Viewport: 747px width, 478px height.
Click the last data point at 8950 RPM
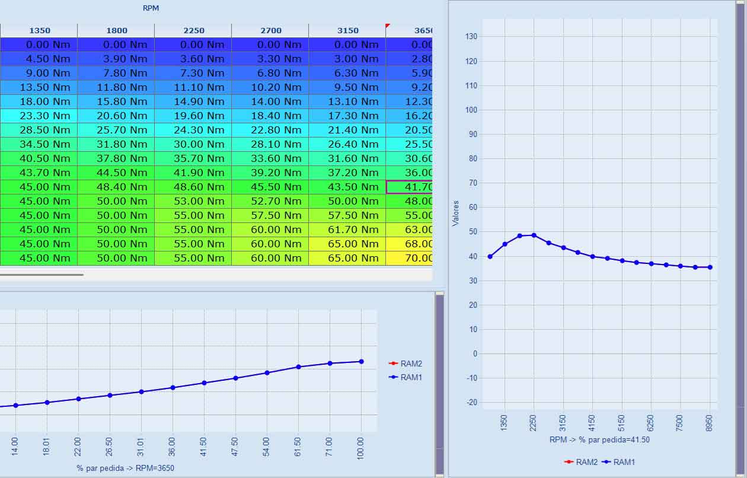click(710, 267)
